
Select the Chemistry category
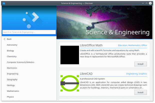[12, 56]
